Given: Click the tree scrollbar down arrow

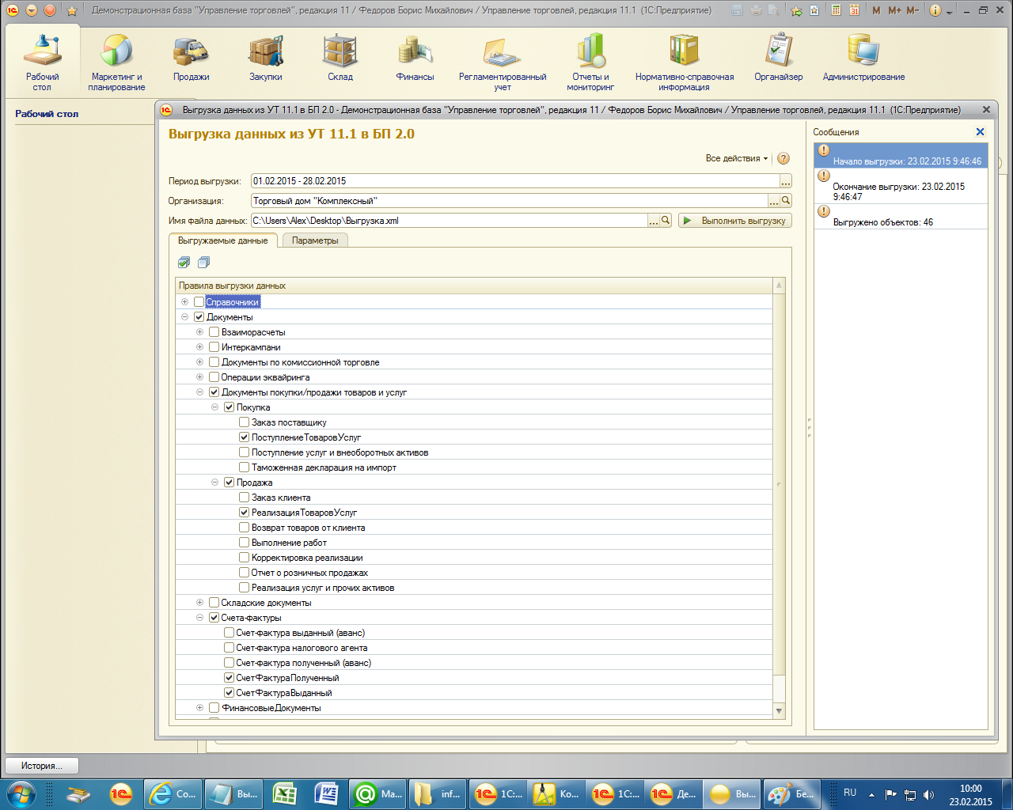Looking at the screenshot, I should click(779, 711).
